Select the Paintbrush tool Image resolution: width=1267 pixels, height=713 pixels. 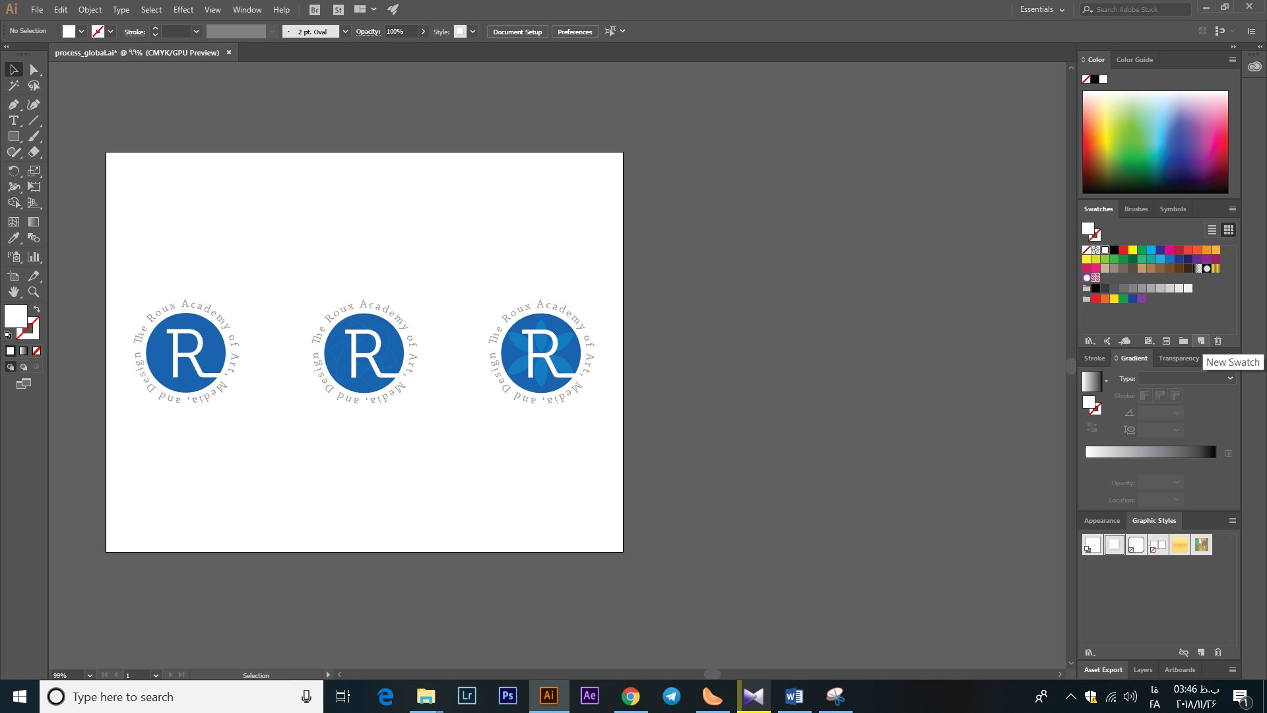[x=34, y=136]
